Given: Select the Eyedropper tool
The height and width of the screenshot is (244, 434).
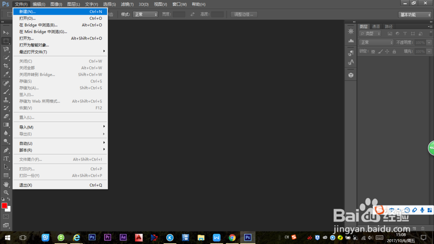Looking at the screenshot, I should 6,74.
